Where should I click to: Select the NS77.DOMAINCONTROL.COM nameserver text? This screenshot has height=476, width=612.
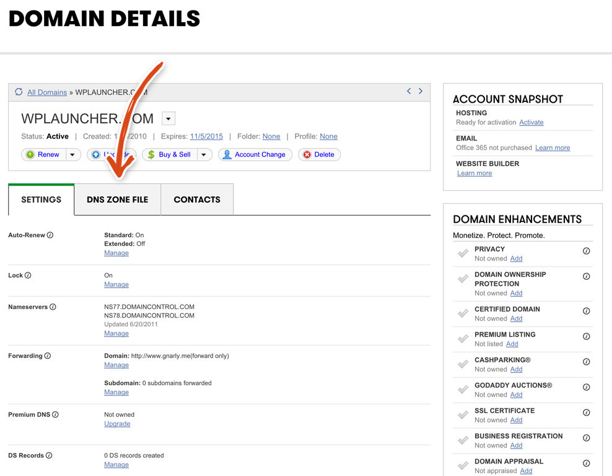pyautogui.click(x=149, y=306)
